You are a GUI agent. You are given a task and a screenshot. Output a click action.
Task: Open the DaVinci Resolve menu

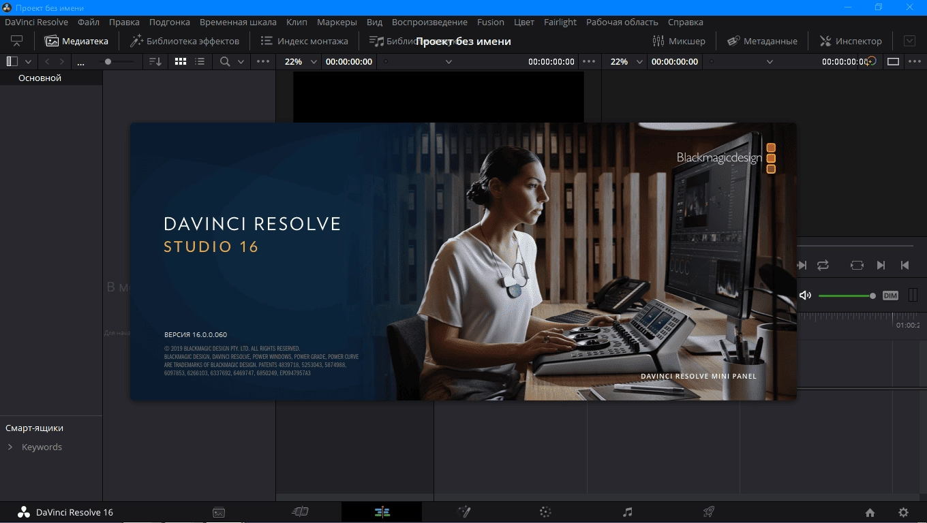pyautogui.click(x=36, y=22)
